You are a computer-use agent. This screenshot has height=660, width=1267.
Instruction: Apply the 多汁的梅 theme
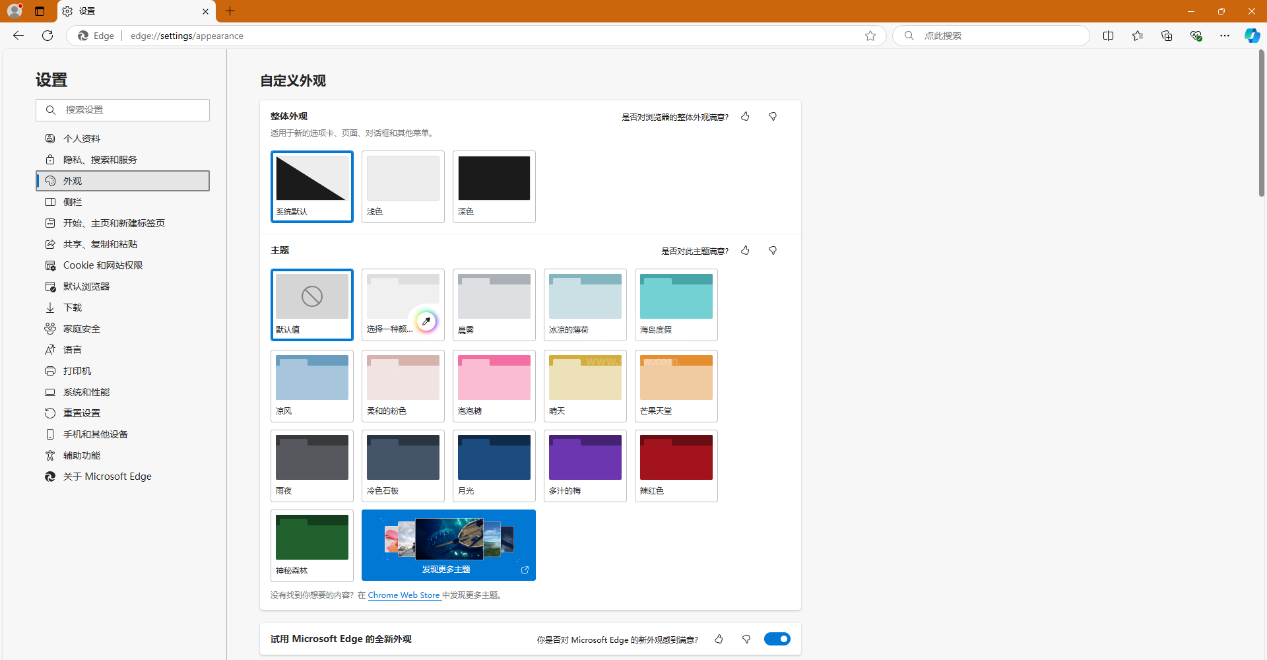[585, 466]
